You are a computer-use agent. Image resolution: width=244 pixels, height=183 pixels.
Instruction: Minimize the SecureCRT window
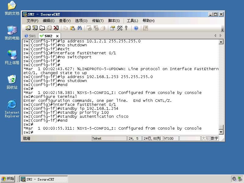pyautogui.click(x=210, y=14)
